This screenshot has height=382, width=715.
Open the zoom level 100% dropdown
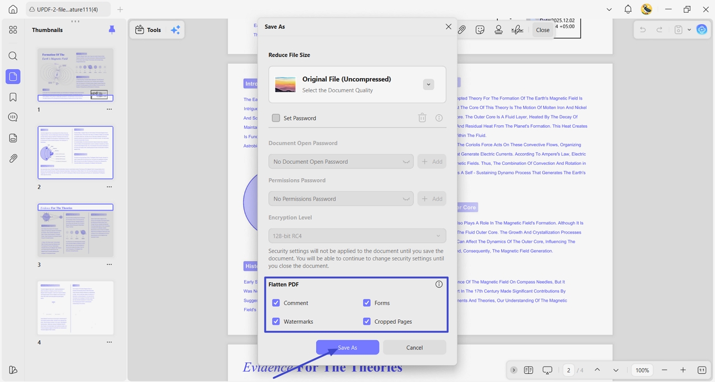(642, 370)
